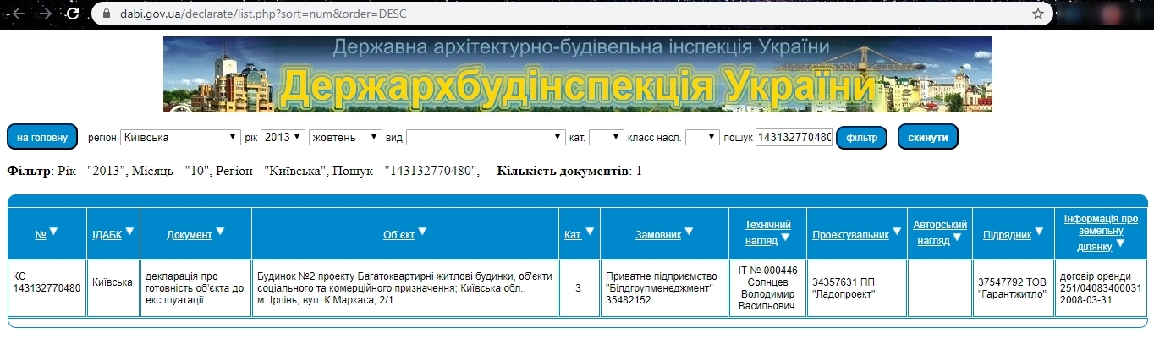
Task: Open the вид document type dropdown
Action: [x=486, y=137]
